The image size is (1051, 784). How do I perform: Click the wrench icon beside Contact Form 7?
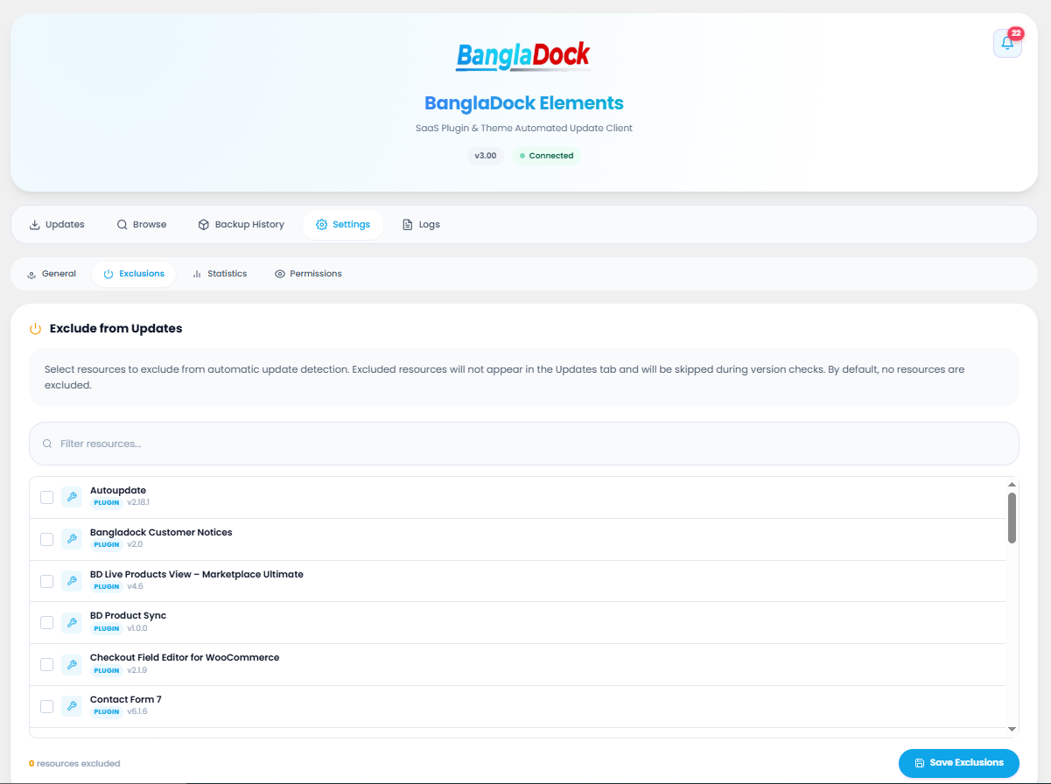[72, 706]
